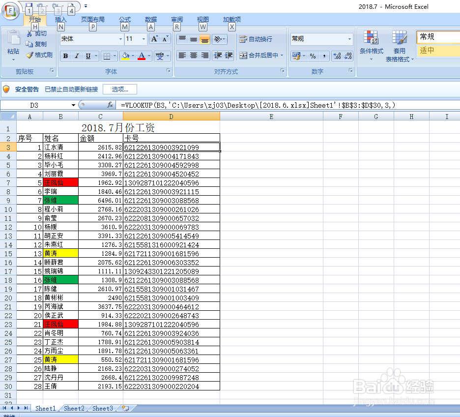Click accounting number format icon
The height and width of the screenshot is (417, 460).
pos(296,56)
